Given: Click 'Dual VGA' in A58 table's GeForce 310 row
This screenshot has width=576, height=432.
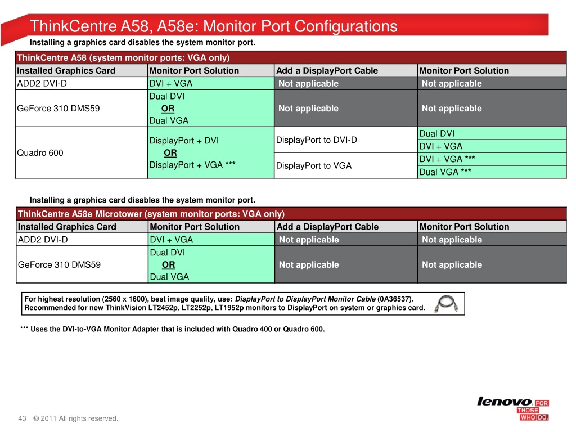Looking at the screenshot, I should (x=169, y=120).
